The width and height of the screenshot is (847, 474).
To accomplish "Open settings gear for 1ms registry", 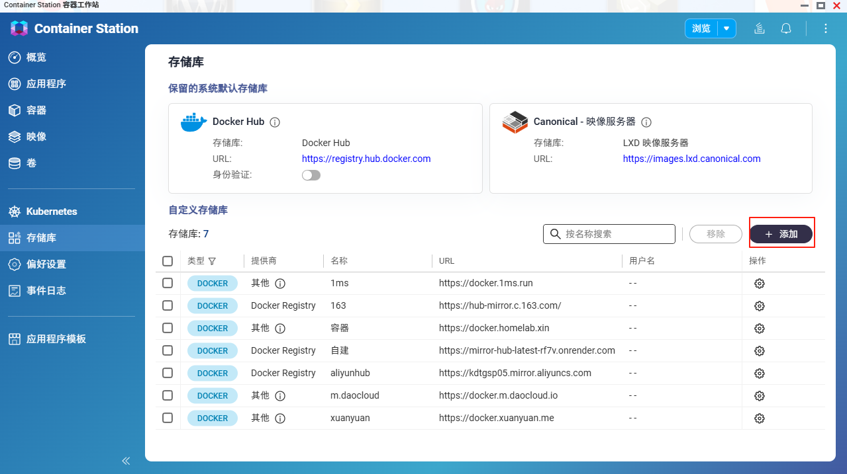I will click(x=760, y=284).
